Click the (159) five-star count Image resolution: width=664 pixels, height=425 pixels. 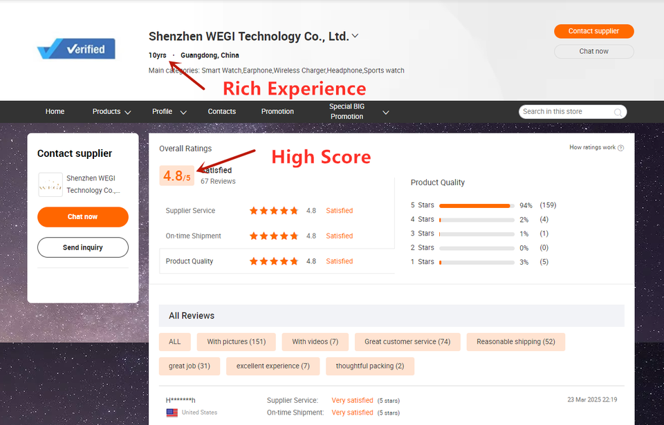548,205
